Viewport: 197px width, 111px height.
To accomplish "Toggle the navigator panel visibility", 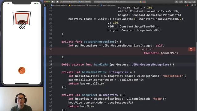I will pyautogui.click(x=186, y=2).
